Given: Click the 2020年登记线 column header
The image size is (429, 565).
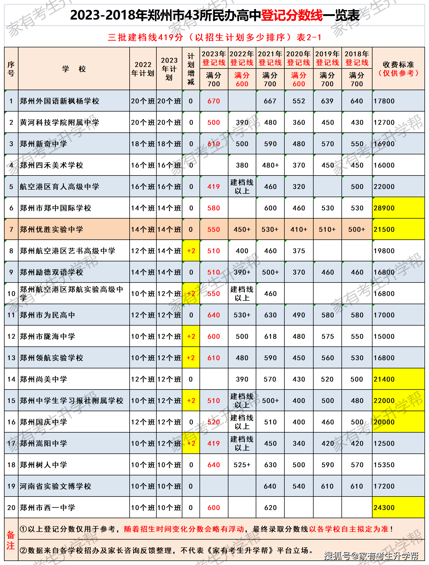Looking at the screenshot, I should coord(299,58).
